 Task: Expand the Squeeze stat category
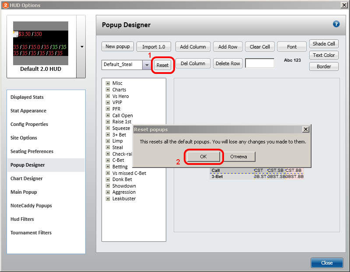[108, 128]
